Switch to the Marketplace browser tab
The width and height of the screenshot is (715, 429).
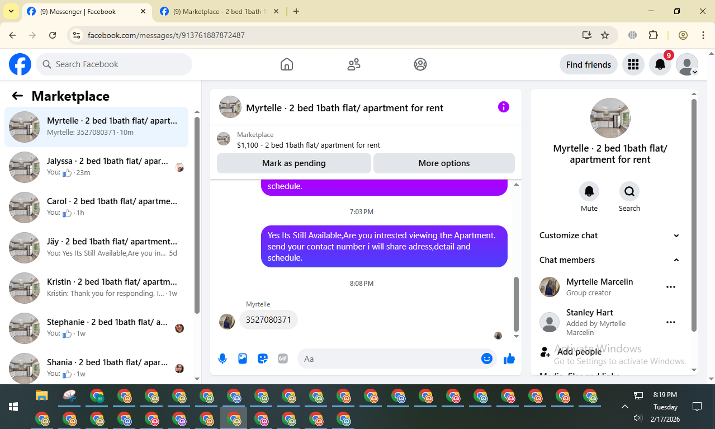point(218,11)
